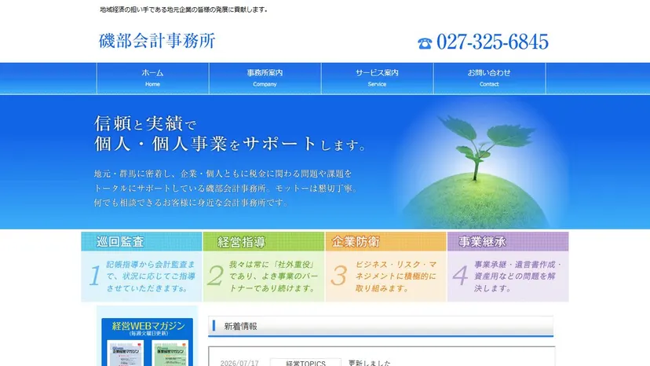Click the hero headline 信頼と実績で

pyautogui.click(x=145, y=123)
